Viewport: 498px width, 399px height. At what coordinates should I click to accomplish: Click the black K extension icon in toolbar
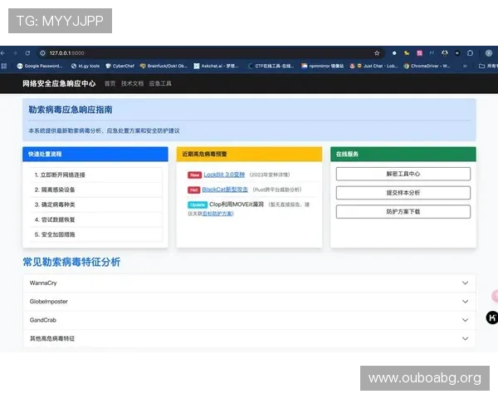tap(457, 53)
